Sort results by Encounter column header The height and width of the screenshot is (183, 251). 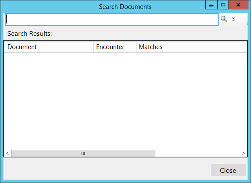click(x=115, y=47)
